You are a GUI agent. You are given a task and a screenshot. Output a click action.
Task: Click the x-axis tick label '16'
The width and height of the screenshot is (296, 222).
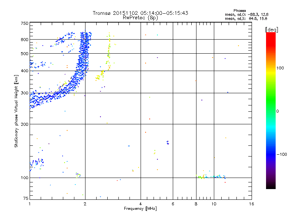pos(252,204)
